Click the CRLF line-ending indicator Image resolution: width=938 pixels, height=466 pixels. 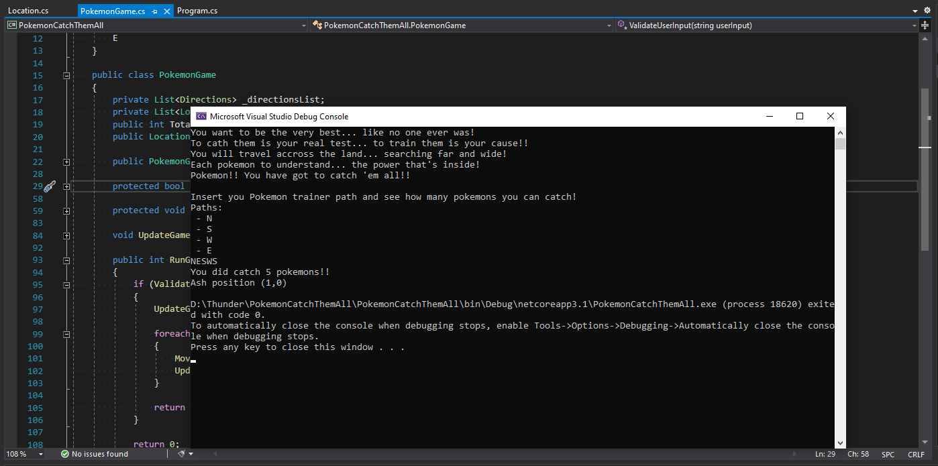tap(916, 454)
